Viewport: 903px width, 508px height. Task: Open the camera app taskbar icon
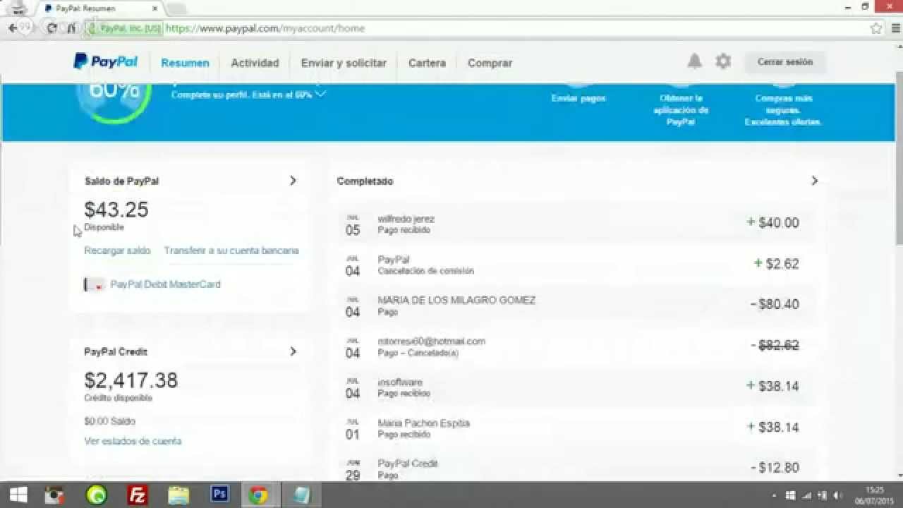point(54,495)
